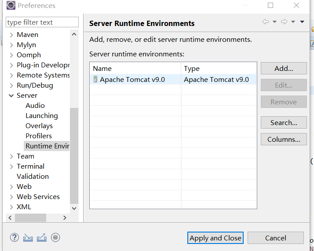Viewport: 314px width, 251px height.
Task: Click the Search... button
Action: pyautogui.click(x=284, y=123)
